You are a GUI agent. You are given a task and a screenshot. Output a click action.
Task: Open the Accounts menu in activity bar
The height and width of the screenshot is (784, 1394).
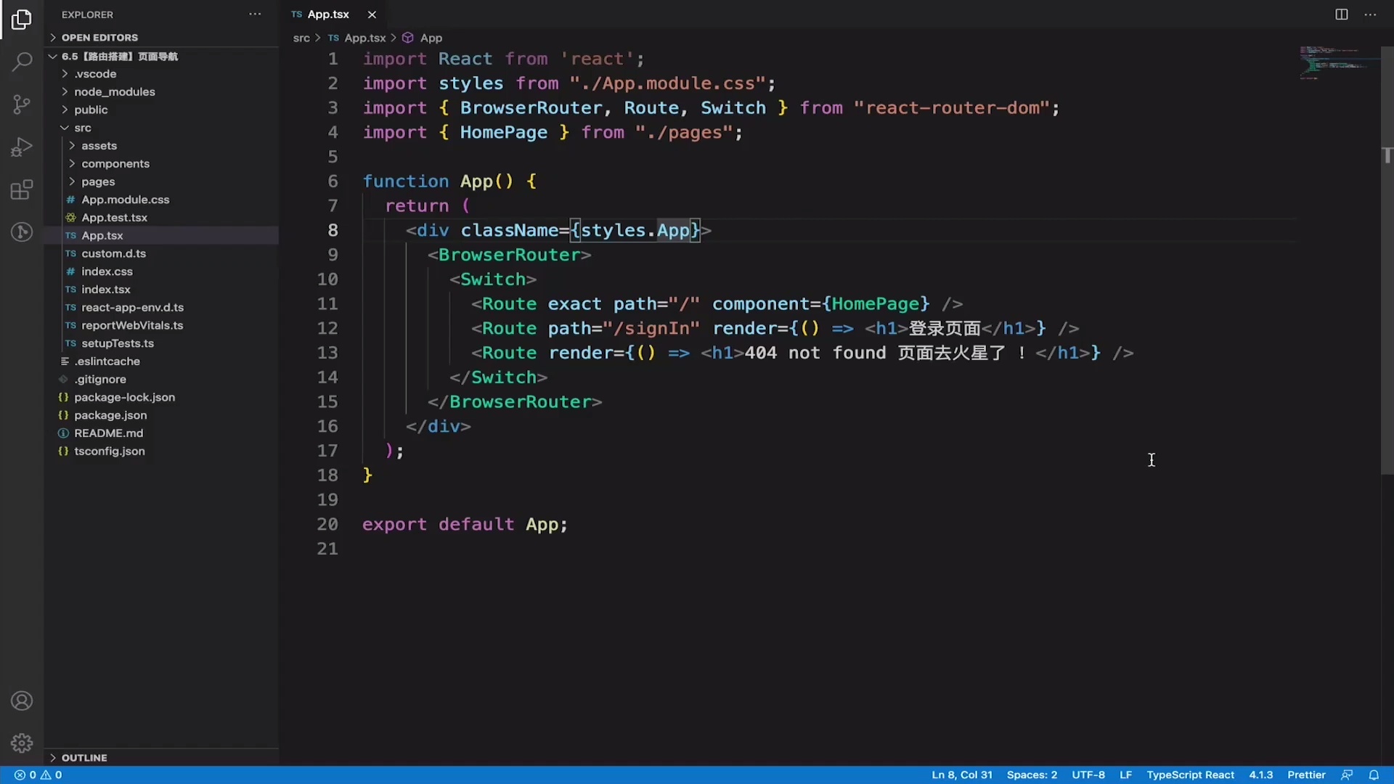(x=22, y=701)
